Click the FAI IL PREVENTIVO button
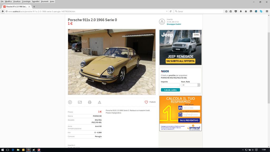Screen dimensions: 270x152 189,120
